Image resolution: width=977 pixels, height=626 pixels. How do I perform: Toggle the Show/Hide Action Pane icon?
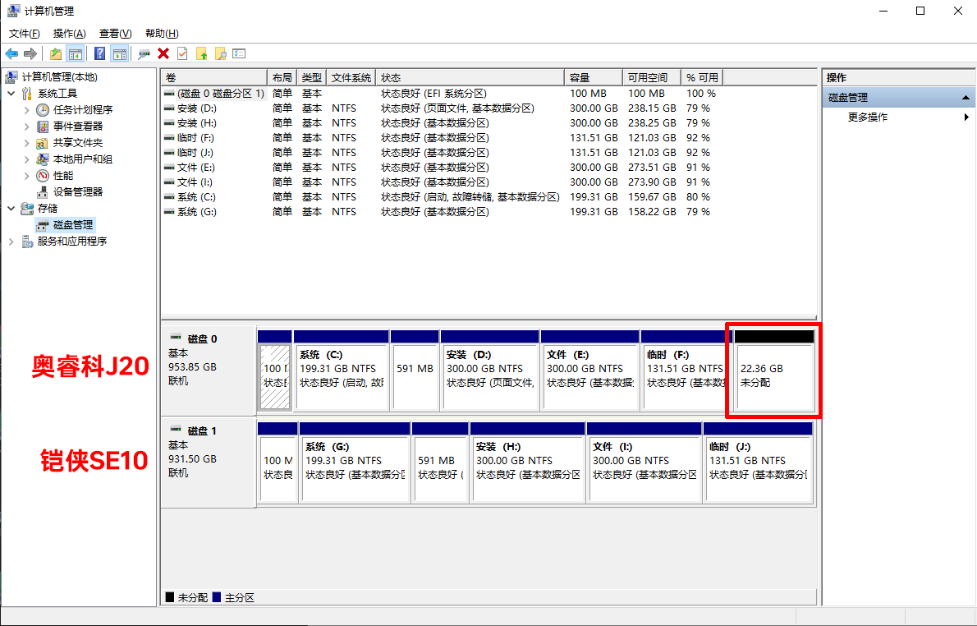pyautogui.click(x=119, y=53)
